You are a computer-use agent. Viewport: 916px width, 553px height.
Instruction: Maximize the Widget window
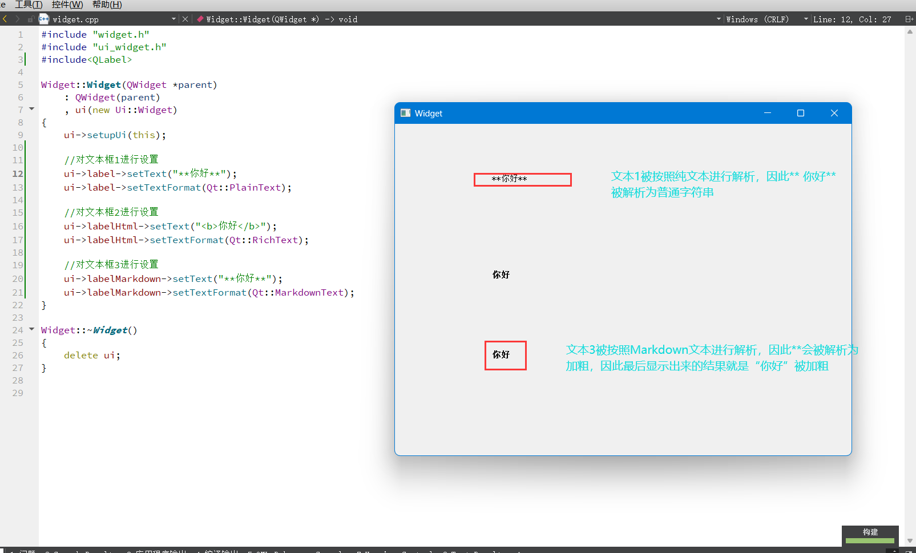pyautogui.click(x=801, y=113)
